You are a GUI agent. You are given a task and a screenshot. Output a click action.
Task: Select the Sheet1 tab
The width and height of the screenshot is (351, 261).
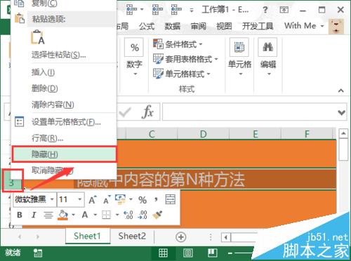click(87, 236)
